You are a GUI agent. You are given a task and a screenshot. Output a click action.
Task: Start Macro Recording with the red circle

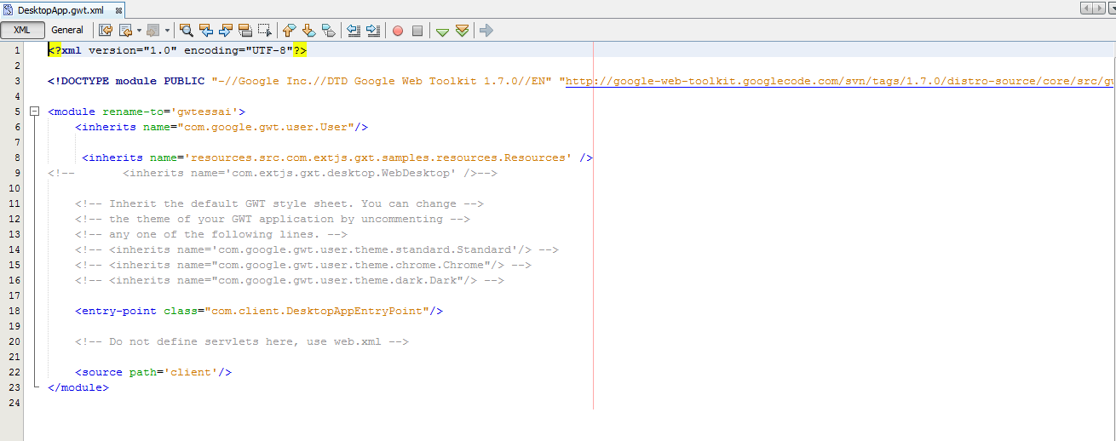pos(398,31)
